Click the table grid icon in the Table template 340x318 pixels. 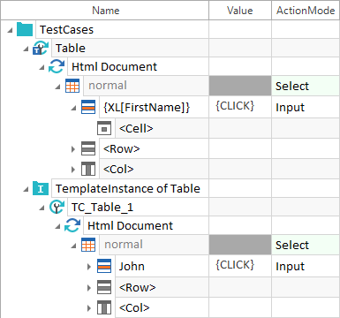pos(72,86)
